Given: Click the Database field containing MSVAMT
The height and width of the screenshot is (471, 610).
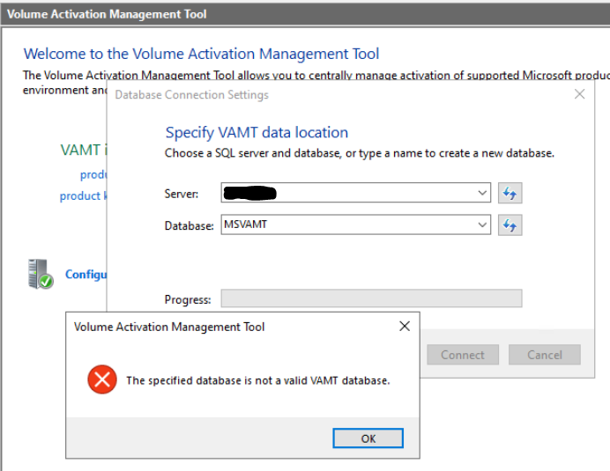Looking at the screenshot, I should [355, 224].
